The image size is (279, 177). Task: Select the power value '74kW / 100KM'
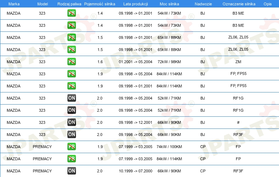[x=169, y=147]
